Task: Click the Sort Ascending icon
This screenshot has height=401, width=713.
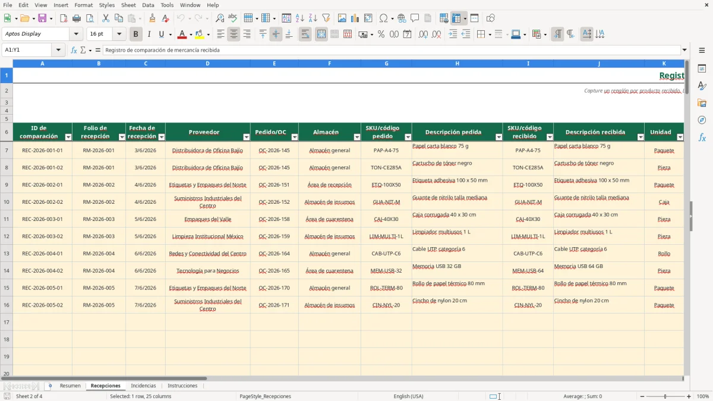Action: (299, 18)
